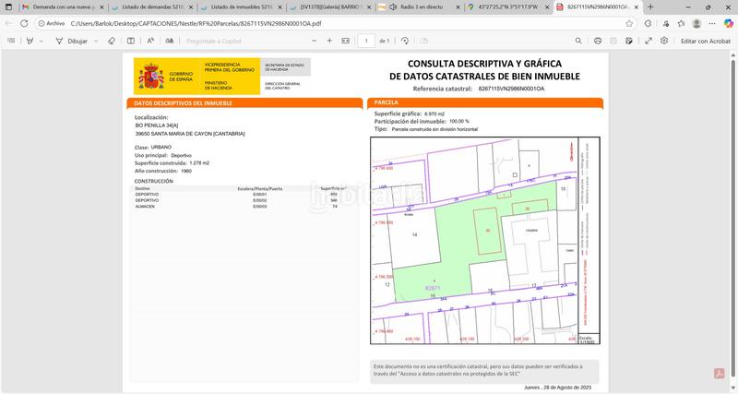Print the PDF document
Viewport: 738px width, 394px height.
pos(599,41)
